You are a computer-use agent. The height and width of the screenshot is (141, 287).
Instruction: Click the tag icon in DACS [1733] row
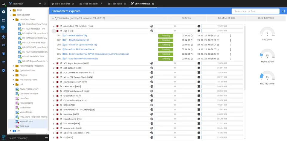coord(61,105)
